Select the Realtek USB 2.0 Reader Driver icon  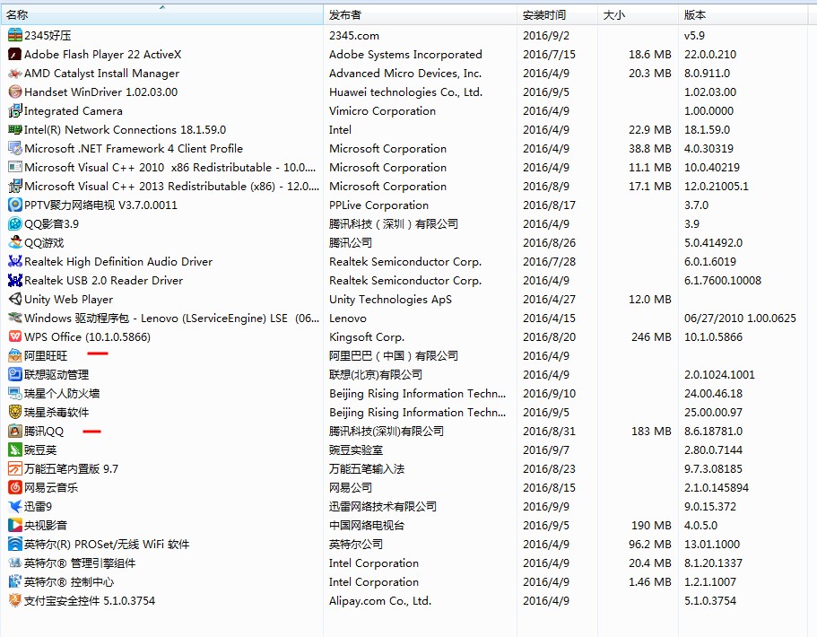pyautogui.click(x=15, y=280)
